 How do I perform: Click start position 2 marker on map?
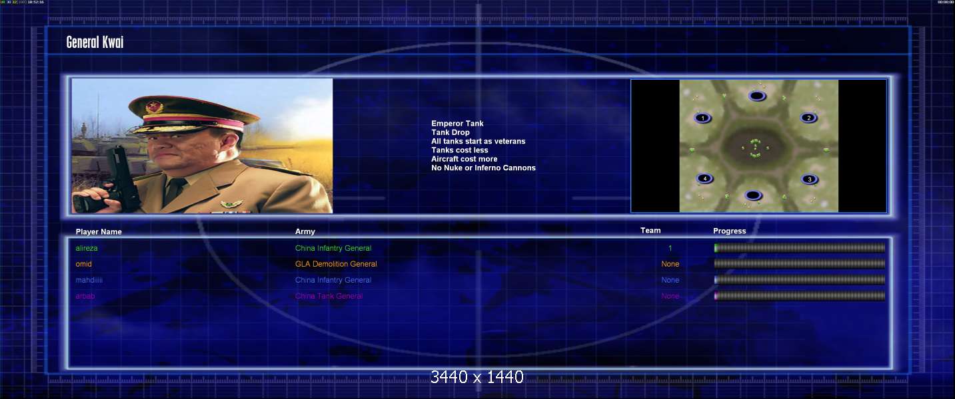coord(808,118)
